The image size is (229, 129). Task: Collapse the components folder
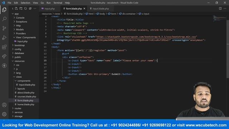point(24,81)
